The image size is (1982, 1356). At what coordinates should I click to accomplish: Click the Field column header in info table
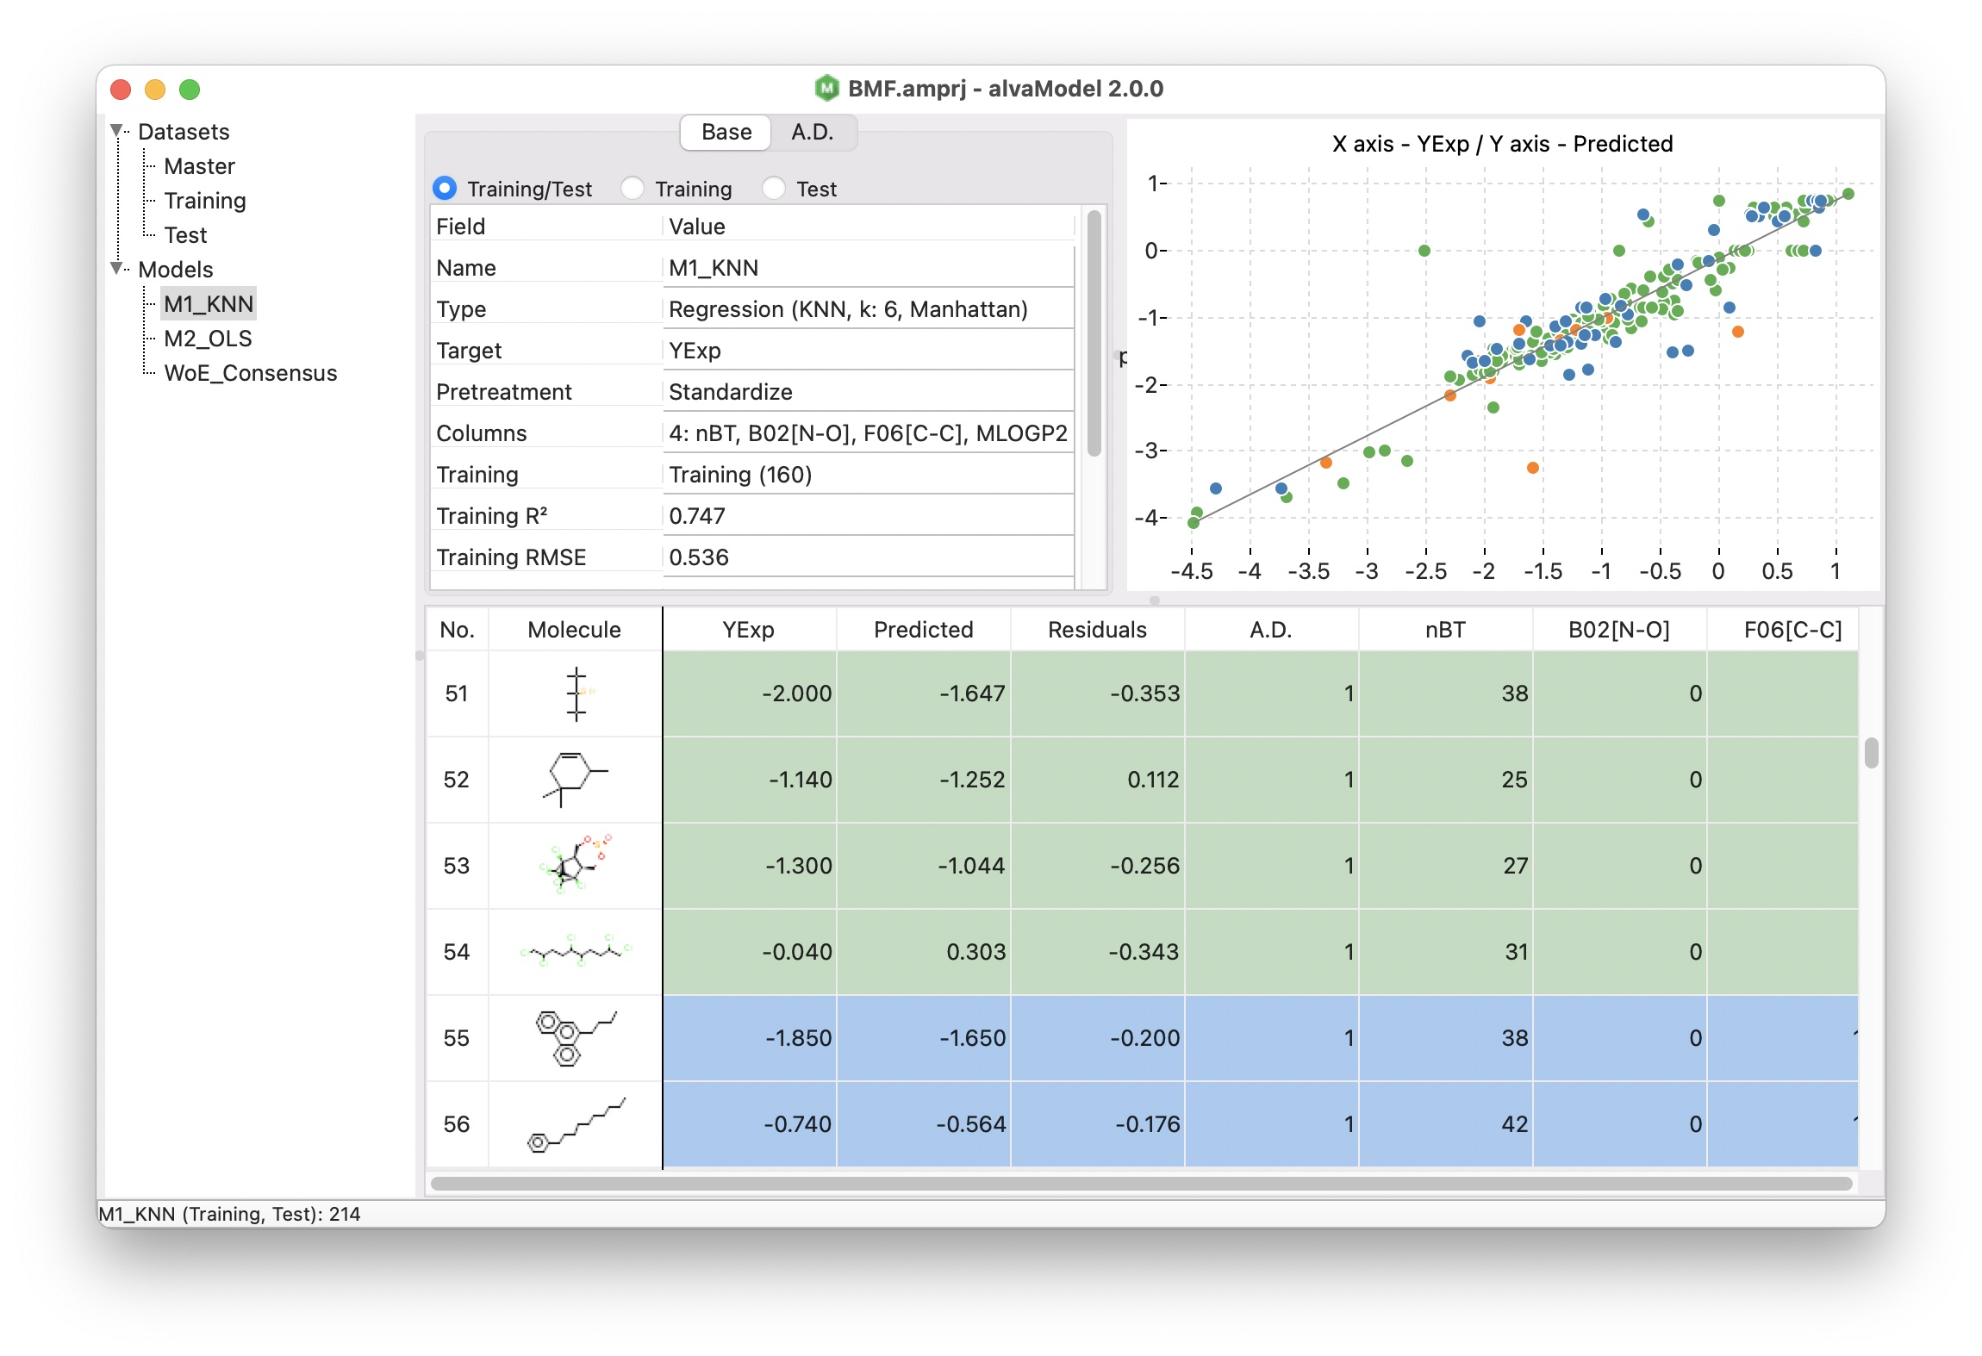546,227
